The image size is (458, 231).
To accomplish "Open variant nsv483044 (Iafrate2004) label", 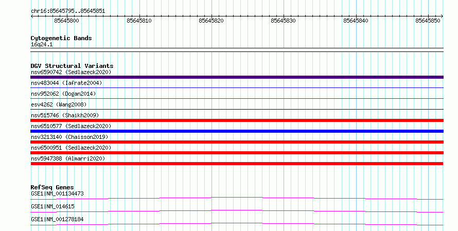I will point(66,83).
